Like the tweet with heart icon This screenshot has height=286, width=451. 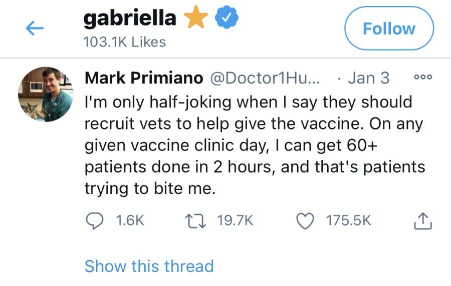[x=305, y=221]
